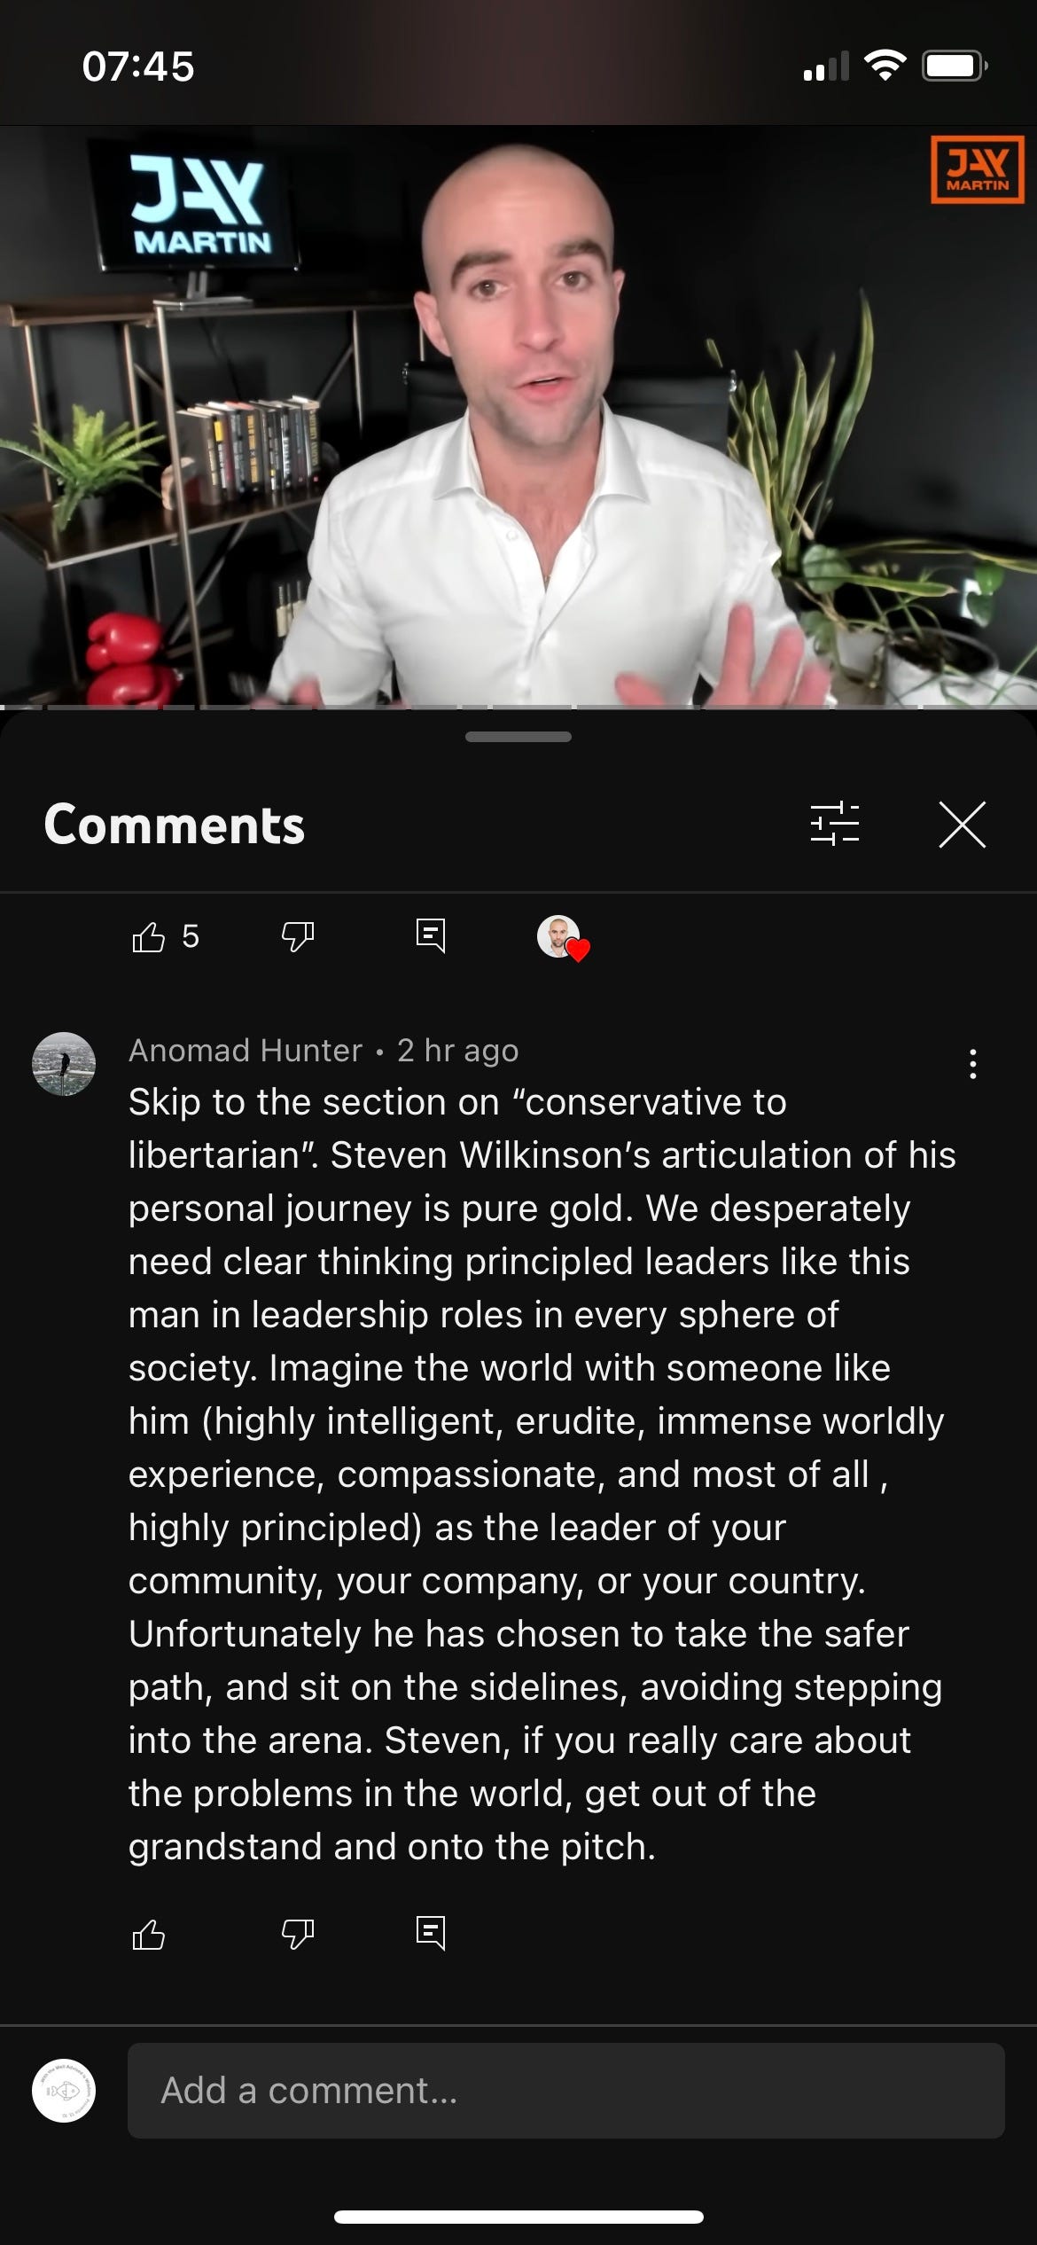1037x2245 pixels.
Task: Open Anomad Hunter's profile picture
Action: click(64, 1064)
